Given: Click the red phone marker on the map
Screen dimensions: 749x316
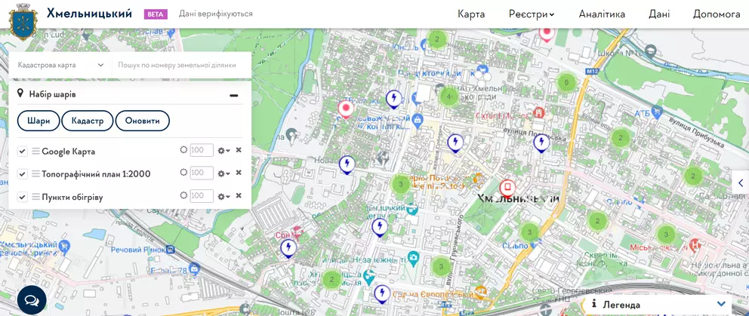Looking at the screenshot, I should pyautogui.click(x=507, y=188).
